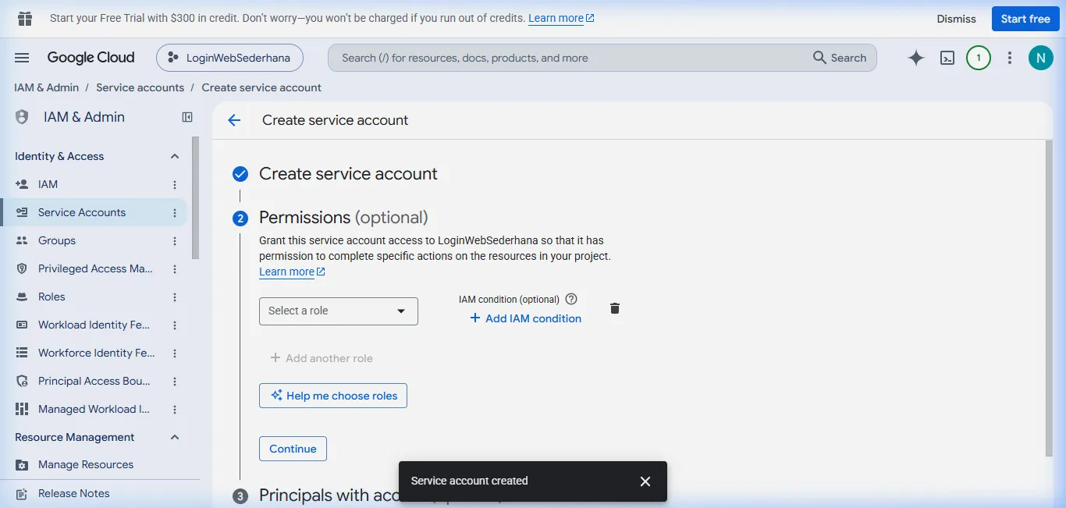Open Manage Resources in the sidebar
Viewport: 1066px width, 508px height.
click(93, 464)
